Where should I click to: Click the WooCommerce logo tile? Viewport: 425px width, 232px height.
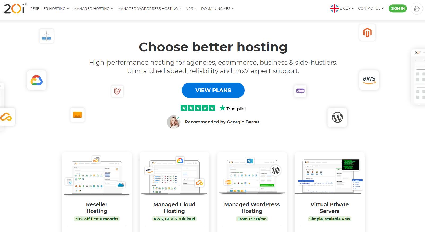pyautogui.click(x=300, y=91)
